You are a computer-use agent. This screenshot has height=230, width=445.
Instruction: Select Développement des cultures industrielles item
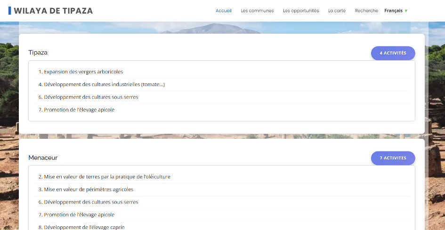(x=104, y=85)
